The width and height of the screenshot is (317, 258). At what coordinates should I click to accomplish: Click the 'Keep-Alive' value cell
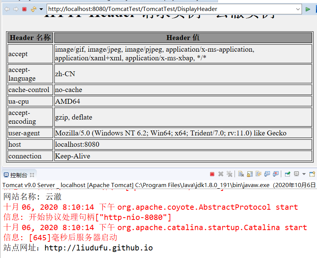tap(183, 156)
